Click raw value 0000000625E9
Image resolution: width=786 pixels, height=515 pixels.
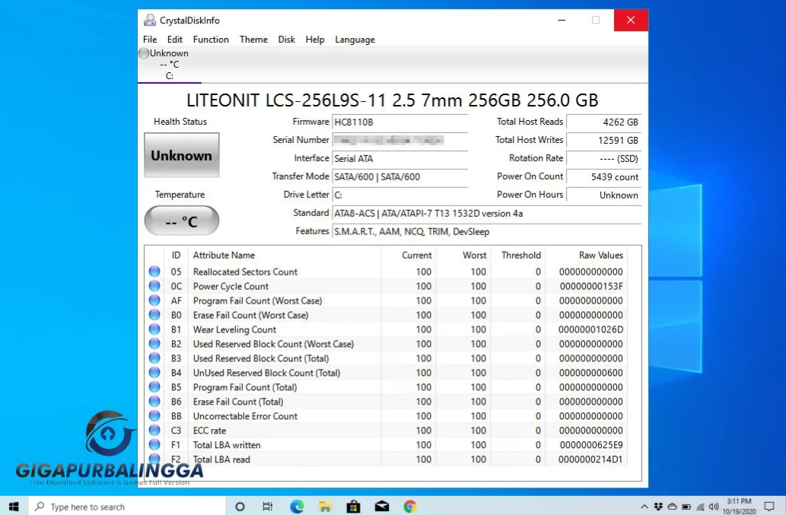tap(591, 445)
